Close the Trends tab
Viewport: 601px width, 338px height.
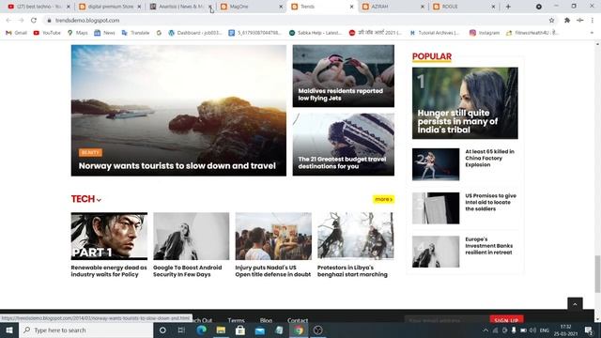351,7
